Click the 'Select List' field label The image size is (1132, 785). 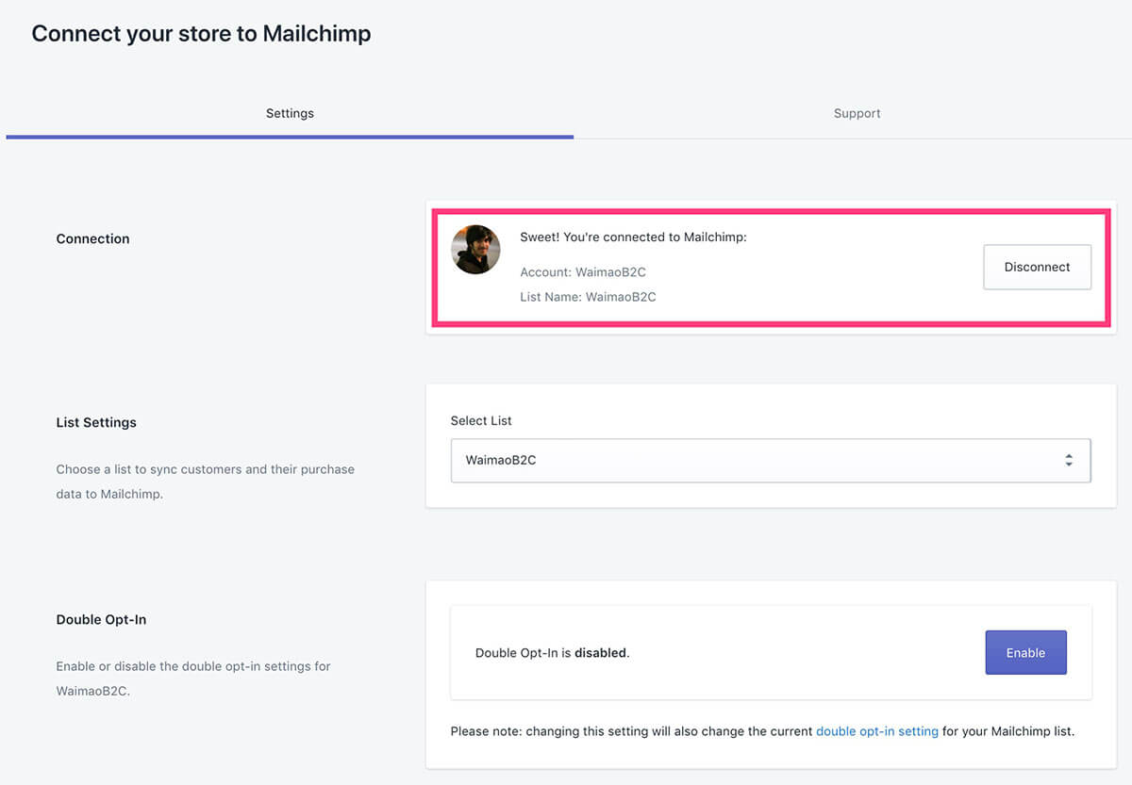tap(481, 420)
